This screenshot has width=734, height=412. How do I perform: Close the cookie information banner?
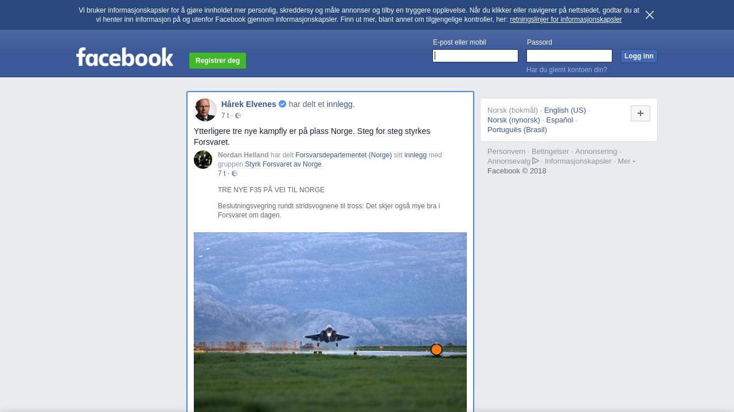tap(650, 15)
